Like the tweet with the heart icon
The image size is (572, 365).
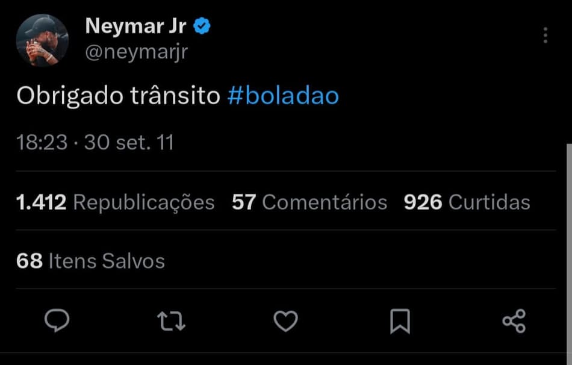pos(285,320)
